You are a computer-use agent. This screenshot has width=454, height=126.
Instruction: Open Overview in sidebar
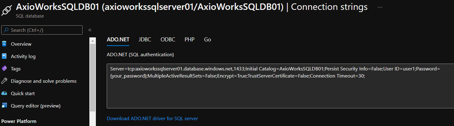(21, 44)
